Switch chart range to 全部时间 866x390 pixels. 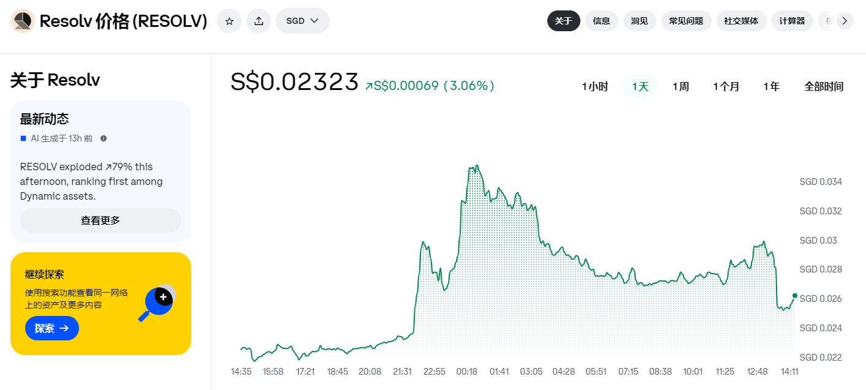click(x=824, y=87)
